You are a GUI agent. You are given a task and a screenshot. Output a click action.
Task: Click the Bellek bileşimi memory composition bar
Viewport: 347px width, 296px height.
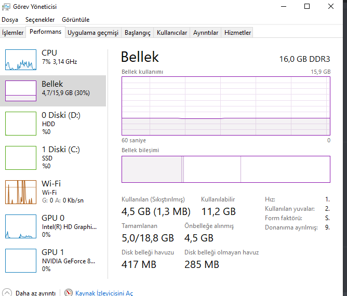(225, 169)
